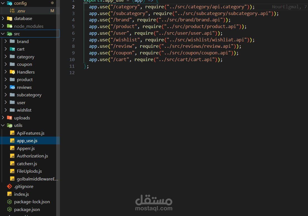
Task: Collapse the utils folder chevron
Action: coord(3,125)
